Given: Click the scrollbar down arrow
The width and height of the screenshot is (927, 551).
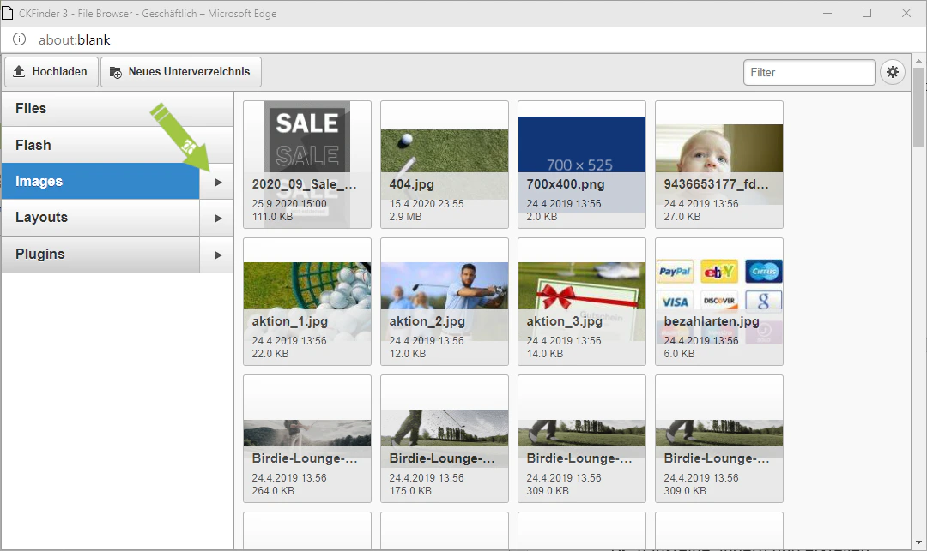Looking at the screenshot, I should pos(918,542).
